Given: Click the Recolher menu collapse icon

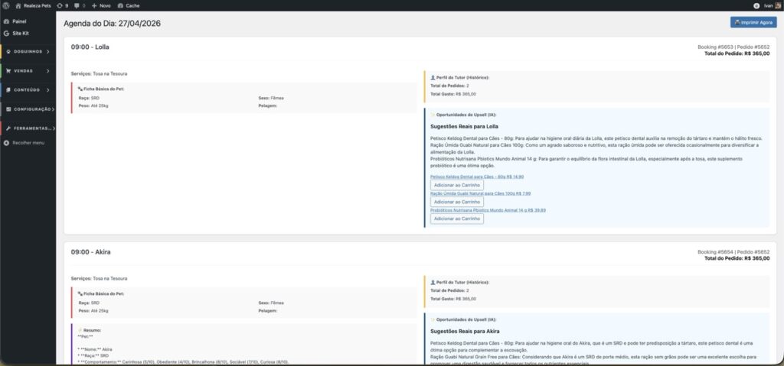Looking at the screenshot, I should tap(7, 142).
